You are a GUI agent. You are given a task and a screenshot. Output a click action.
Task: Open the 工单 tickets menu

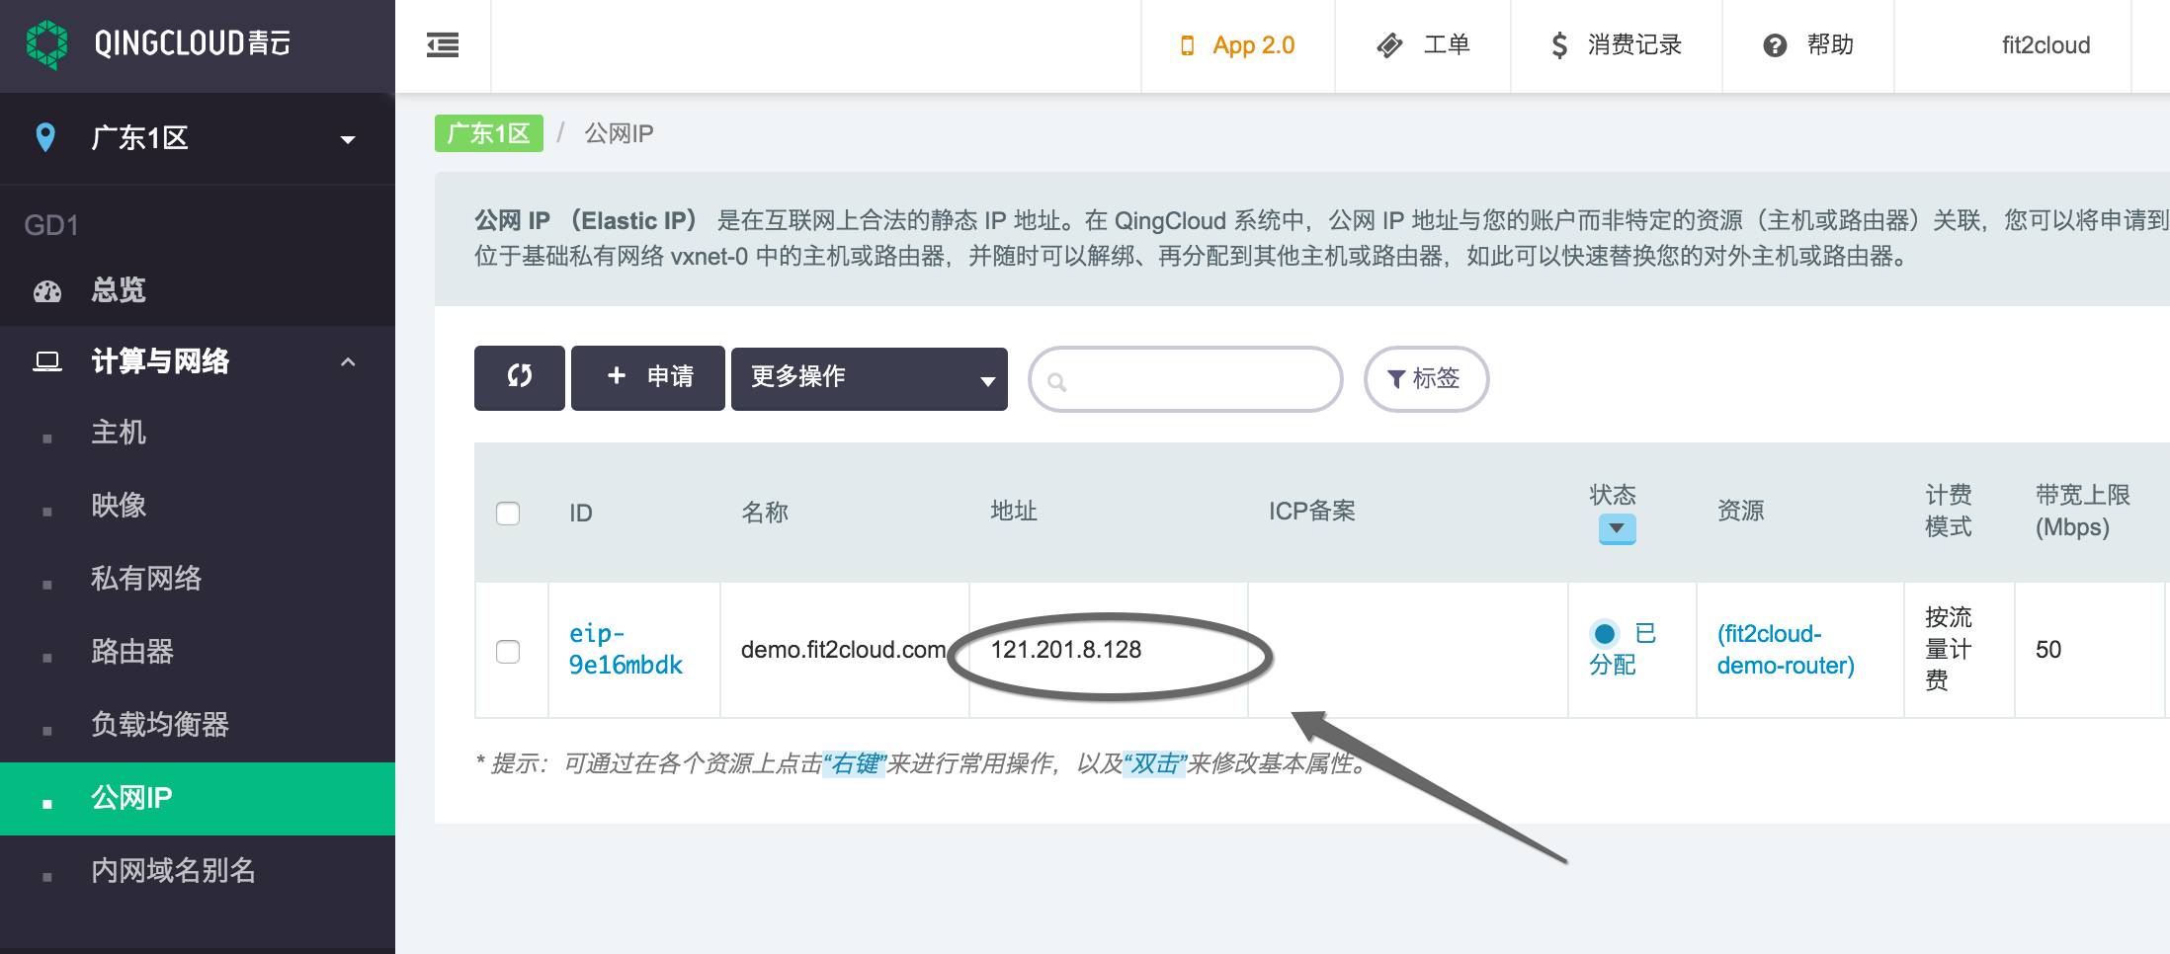[1423, 45]
